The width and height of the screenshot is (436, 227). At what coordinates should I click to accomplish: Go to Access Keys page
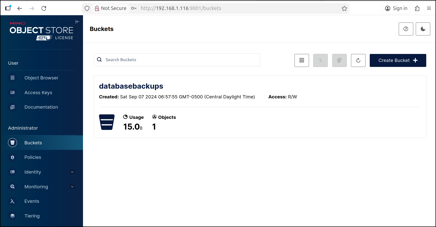(x=38, y=93)
